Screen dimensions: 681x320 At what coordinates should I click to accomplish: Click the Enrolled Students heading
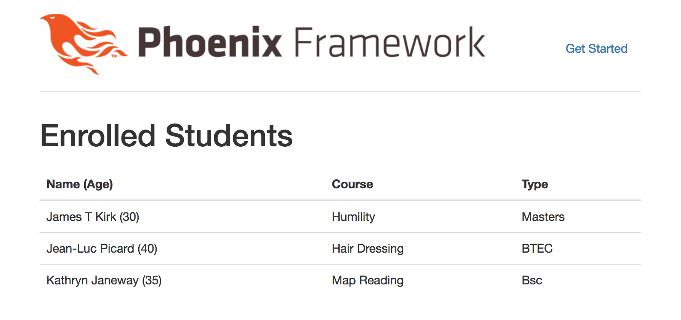tap(167, 136)
